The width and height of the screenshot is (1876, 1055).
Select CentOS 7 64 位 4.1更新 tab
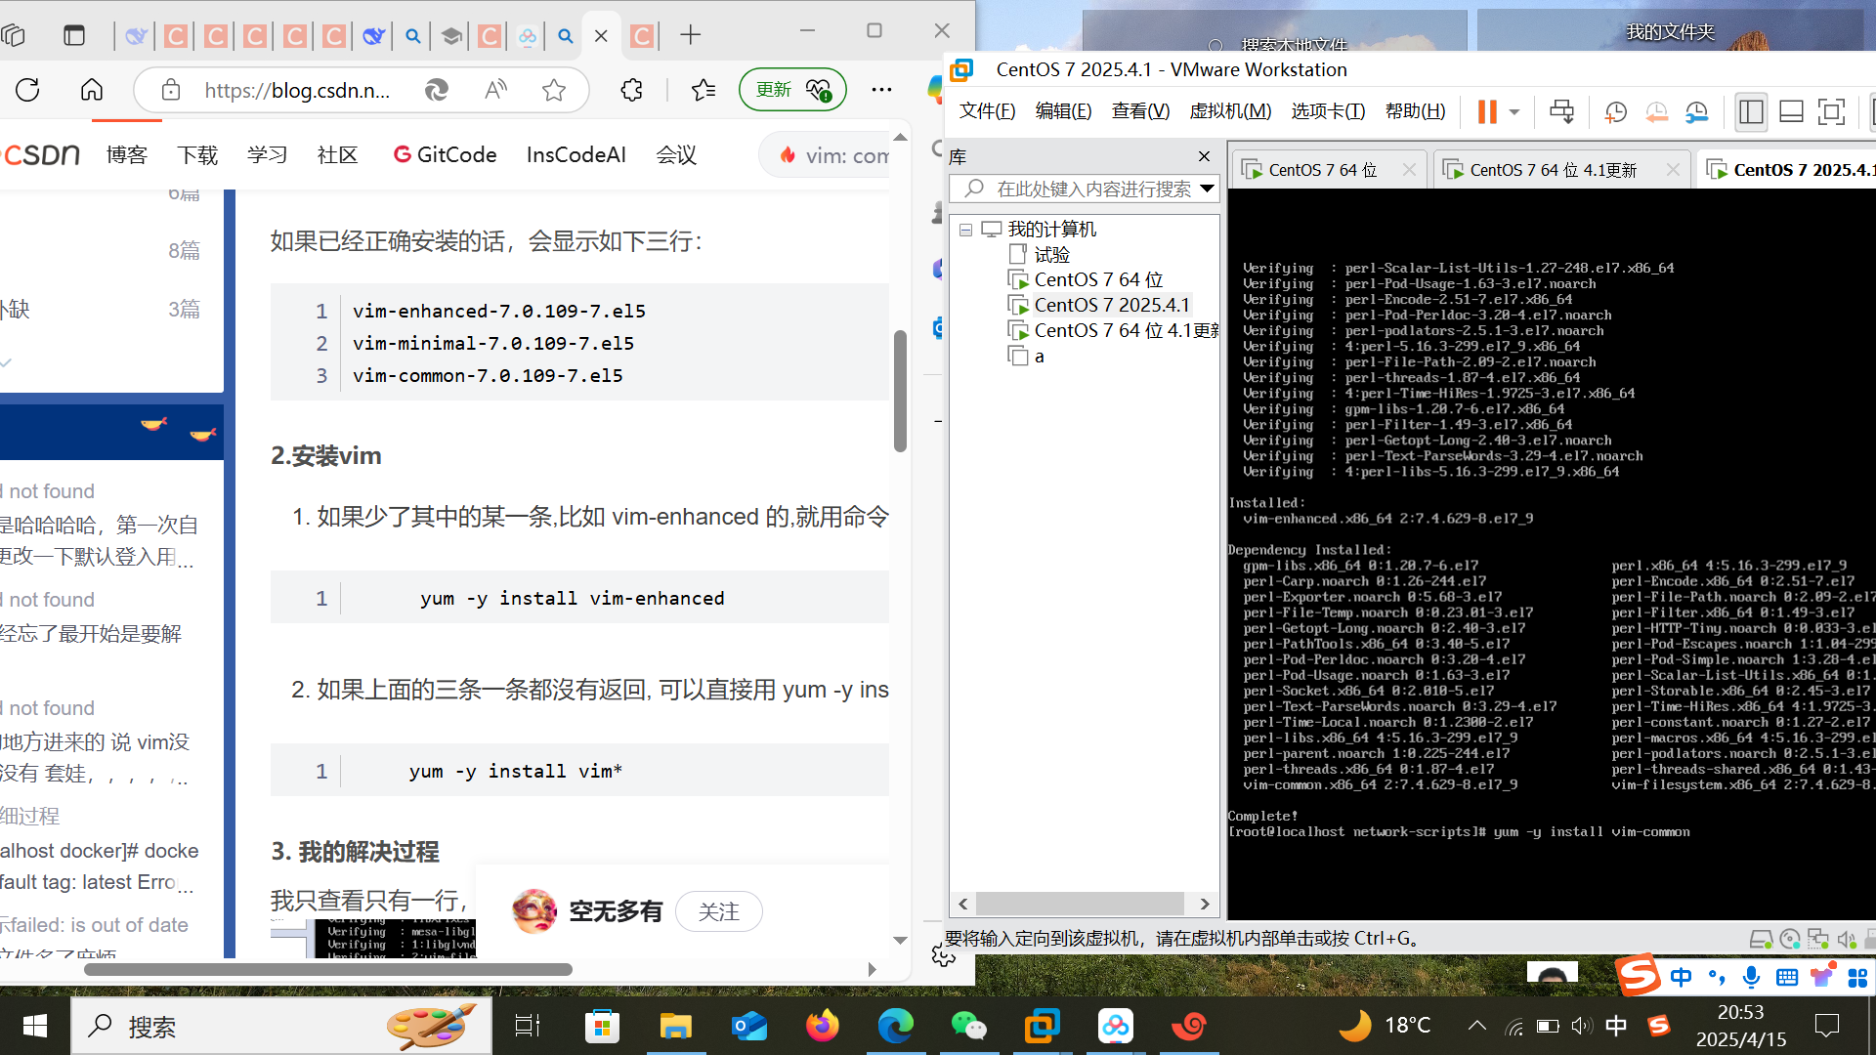click(x=1553, y=170)
